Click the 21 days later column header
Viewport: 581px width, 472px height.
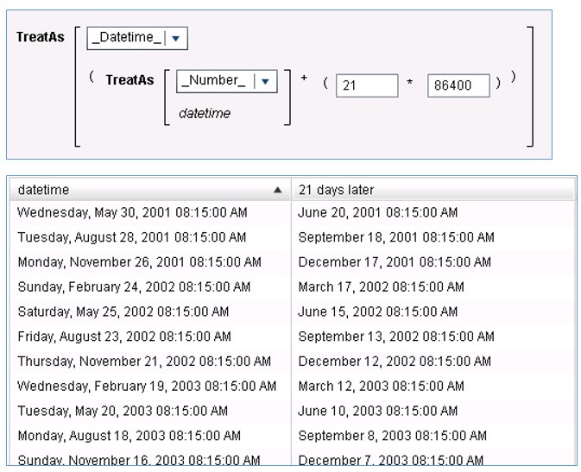coord(336,190)
